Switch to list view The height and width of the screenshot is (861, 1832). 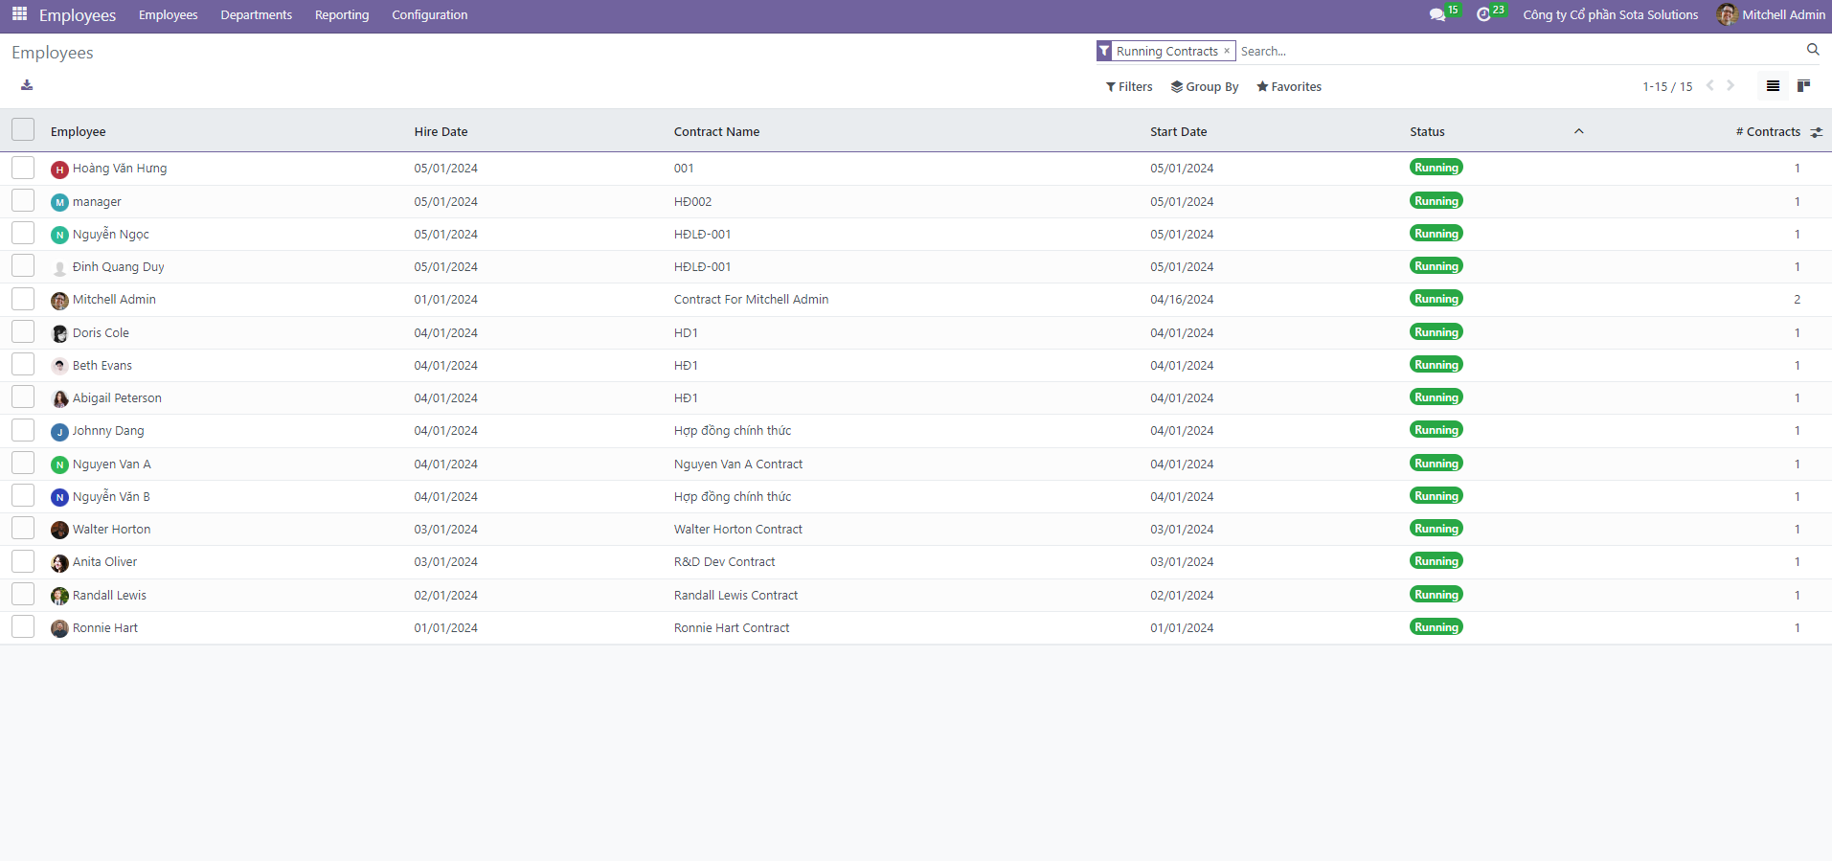click(1773, 86)
